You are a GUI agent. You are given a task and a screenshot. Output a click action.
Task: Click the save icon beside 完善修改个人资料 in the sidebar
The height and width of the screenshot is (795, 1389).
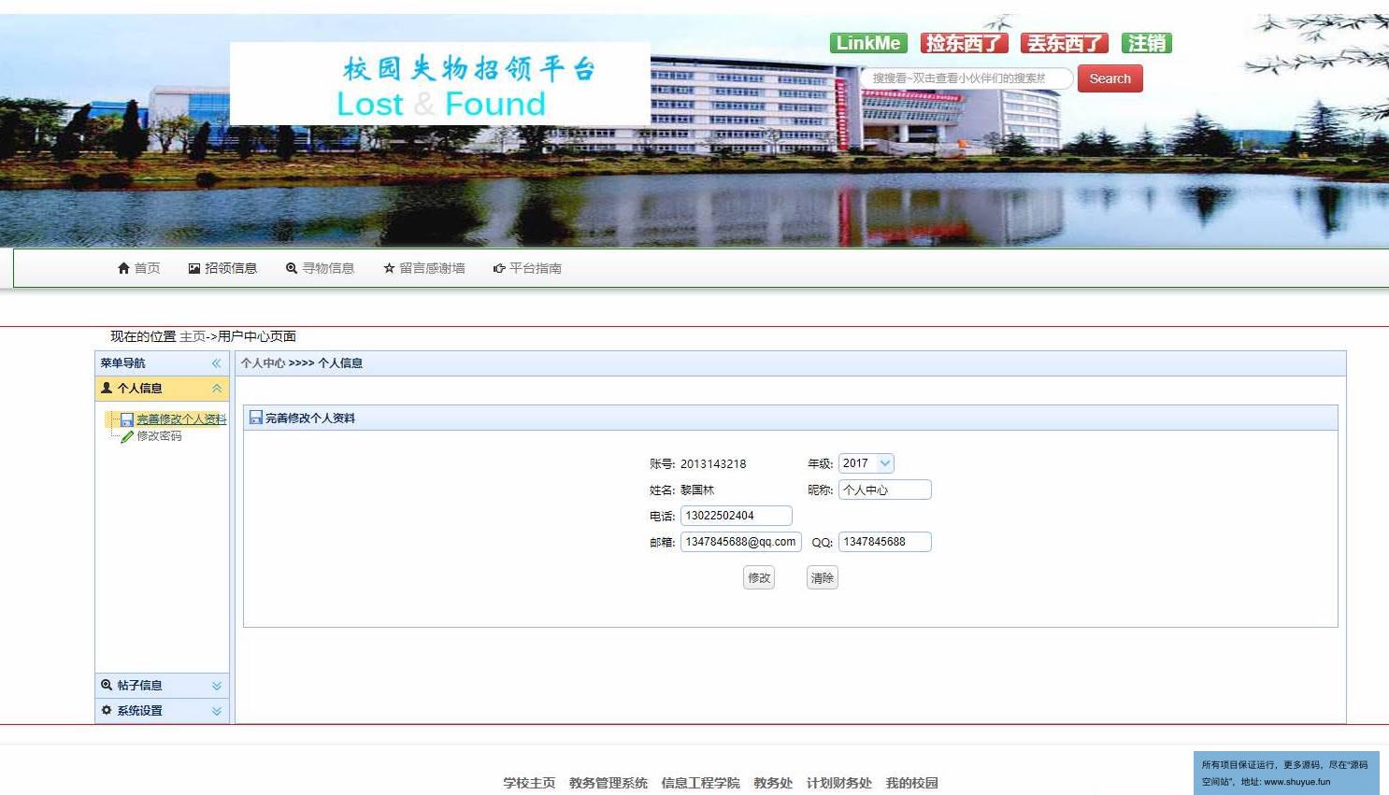pyautogui.click(x=127, y=419)
